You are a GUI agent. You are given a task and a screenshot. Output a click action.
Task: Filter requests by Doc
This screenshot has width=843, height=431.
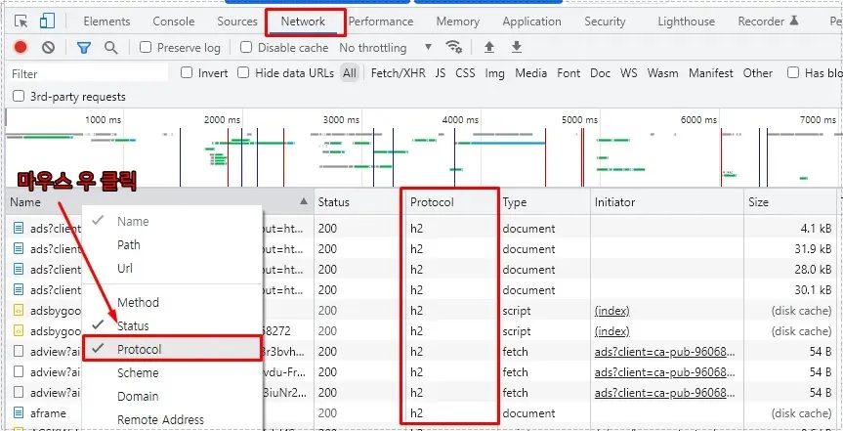point(600,72)
